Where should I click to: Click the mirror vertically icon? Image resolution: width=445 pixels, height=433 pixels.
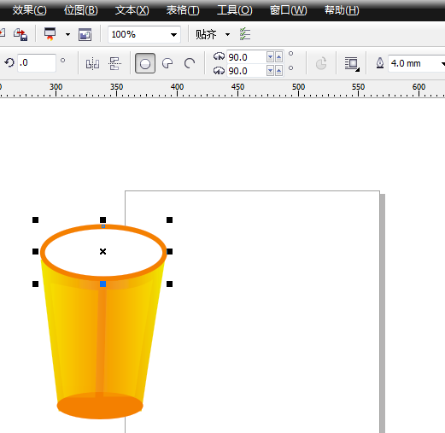pos(114,63)
